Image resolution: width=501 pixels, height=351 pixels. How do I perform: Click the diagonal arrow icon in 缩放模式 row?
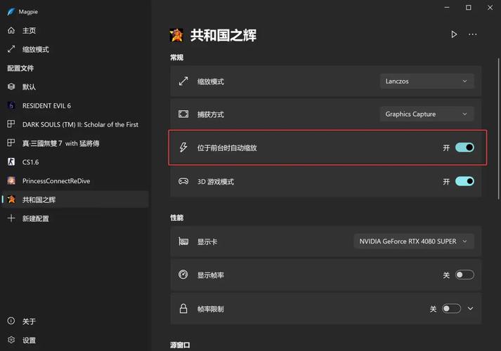pyautogui.click(x=183, y=81)
